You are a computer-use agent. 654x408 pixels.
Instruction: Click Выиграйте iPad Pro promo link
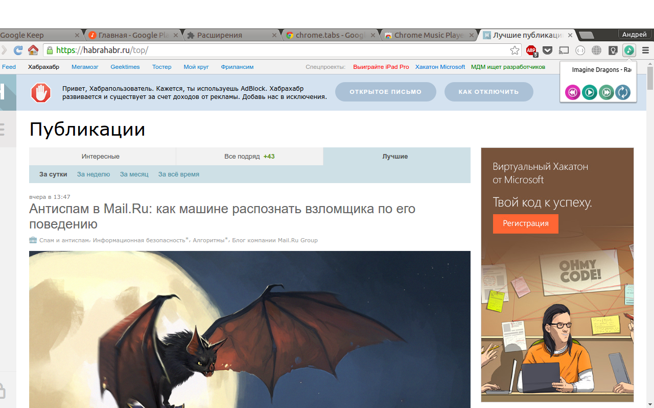tap(381, 67)
